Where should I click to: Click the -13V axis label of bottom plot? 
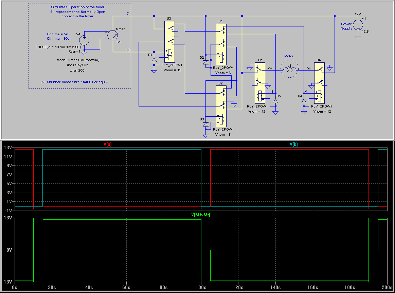(x=6, y=282)
